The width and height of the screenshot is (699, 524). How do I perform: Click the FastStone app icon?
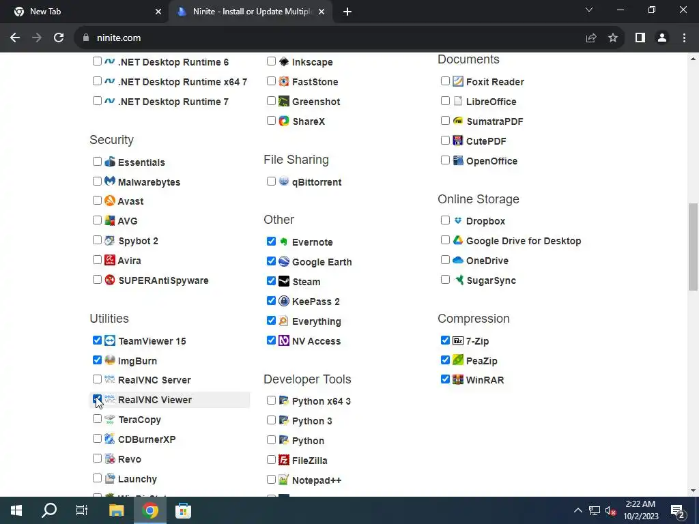283,81
